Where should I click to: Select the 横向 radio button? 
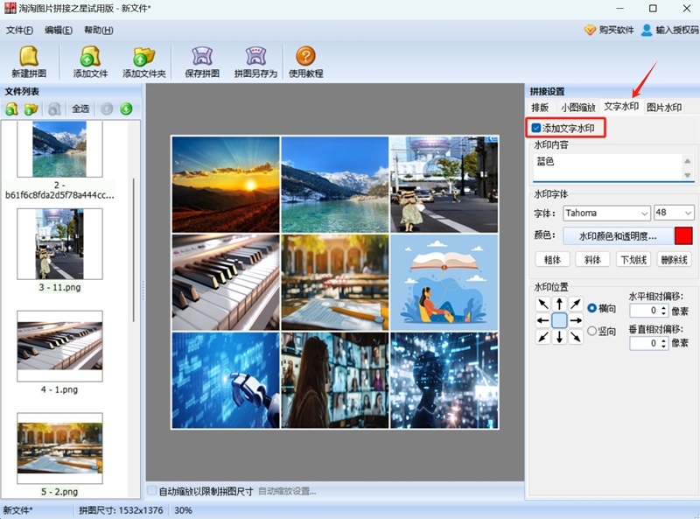(592, 308)
